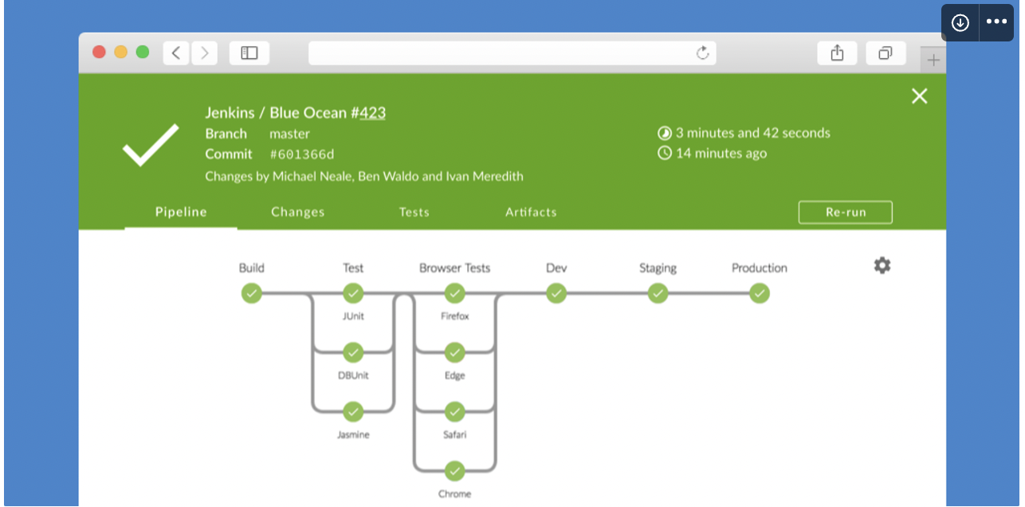Reload page using the refresh icon
Image resolution: width=1025 pixels, height=507 pixels.
pyautogui.click(x=703, y=53)
